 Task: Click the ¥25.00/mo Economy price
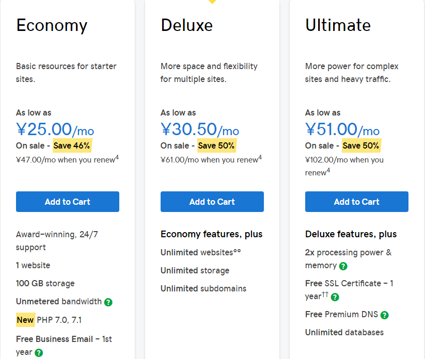click(55, 129)
